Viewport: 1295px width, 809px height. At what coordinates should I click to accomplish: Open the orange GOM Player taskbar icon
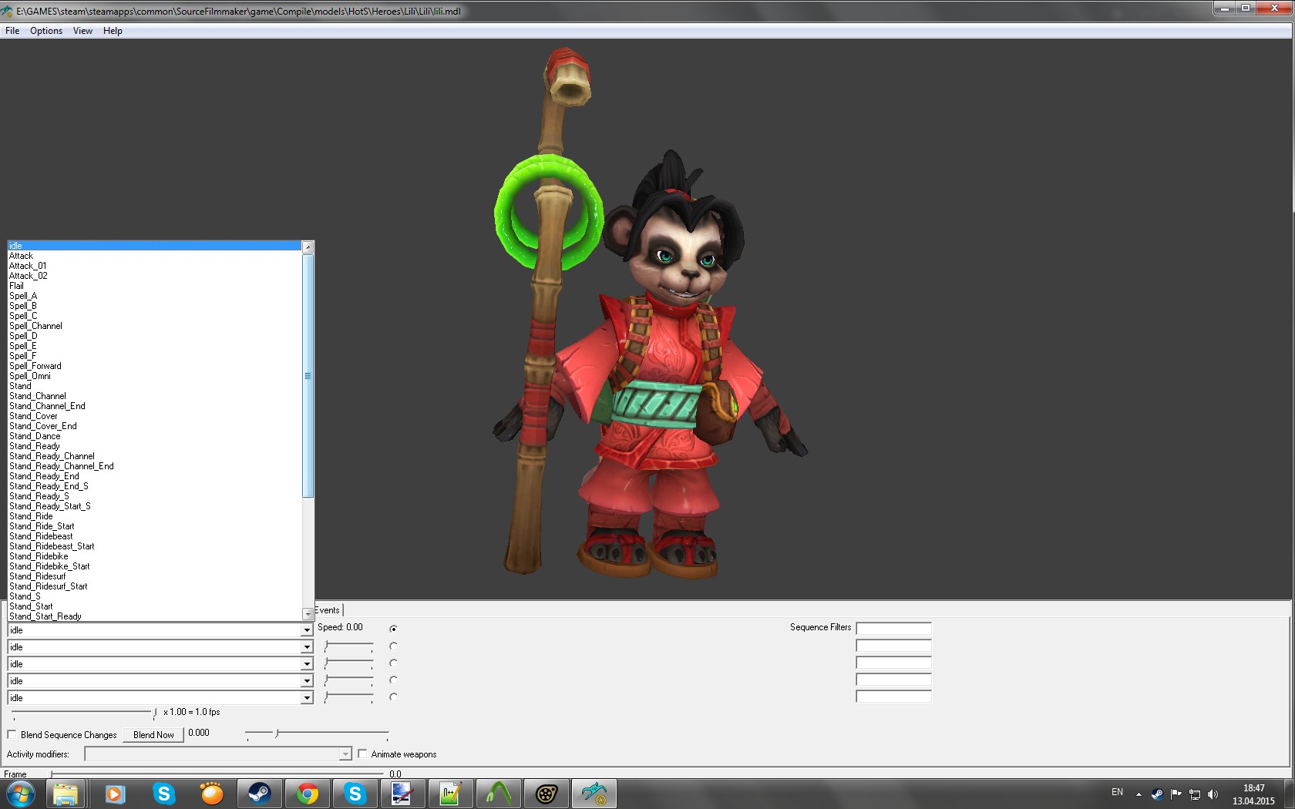(x=211, y=794)
